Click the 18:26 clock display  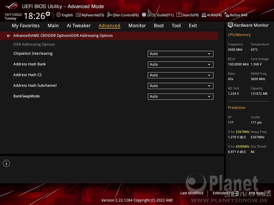pyautogui.click(x=35, y=16)
